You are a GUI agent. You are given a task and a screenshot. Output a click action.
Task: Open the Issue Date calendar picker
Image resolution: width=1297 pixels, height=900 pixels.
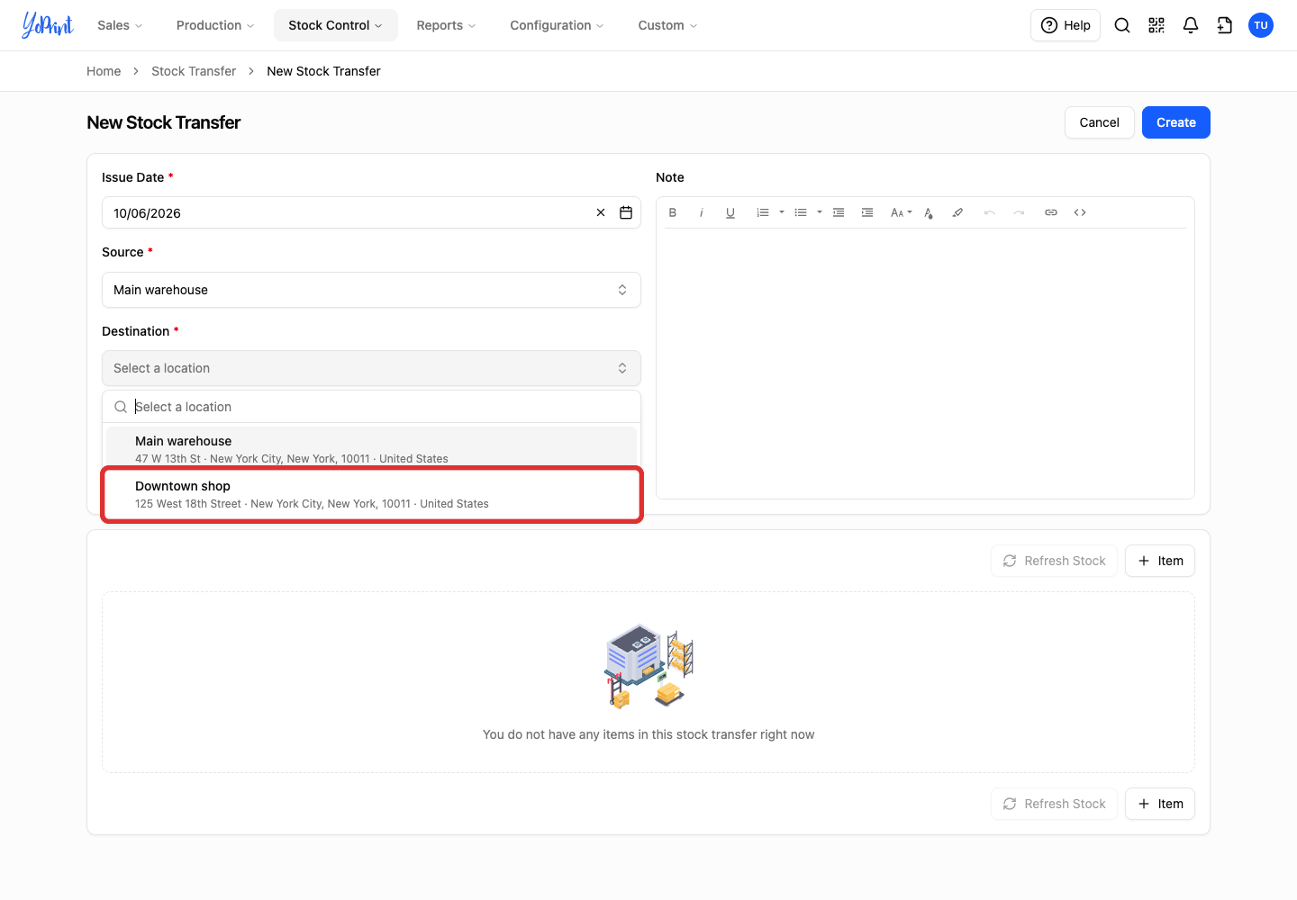point(626,212)
